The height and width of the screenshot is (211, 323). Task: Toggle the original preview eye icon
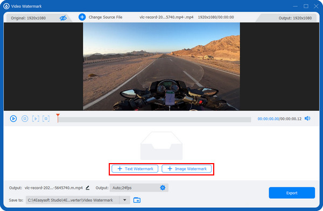63,18
